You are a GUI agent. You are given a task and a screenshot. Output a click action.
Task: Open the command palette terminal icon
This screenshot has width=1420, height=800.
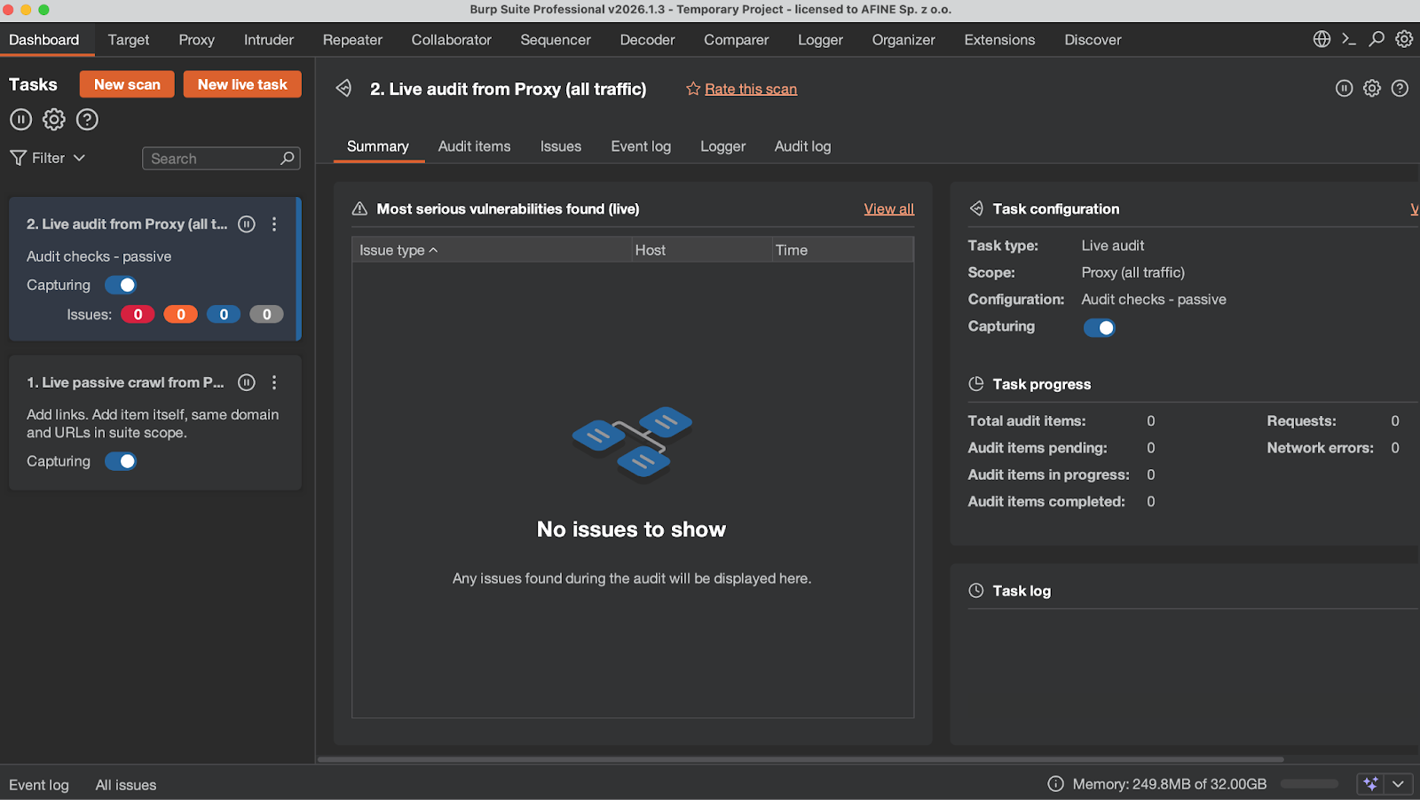click(x=1349, y=39)
